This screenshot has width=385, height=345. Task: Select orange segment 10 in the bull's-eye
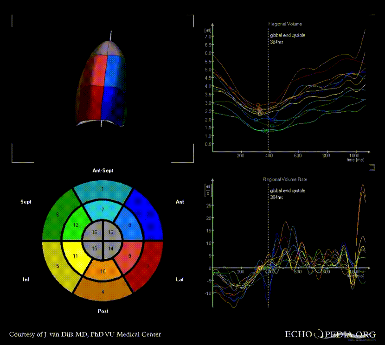(103, 270)
